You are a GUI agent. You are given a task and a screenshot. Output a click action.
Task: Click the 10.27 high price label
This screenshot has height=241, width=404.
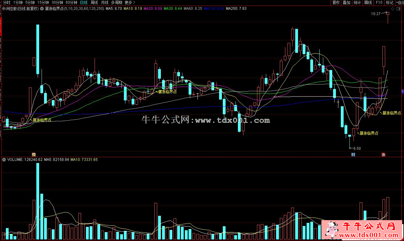coord(376,14)
